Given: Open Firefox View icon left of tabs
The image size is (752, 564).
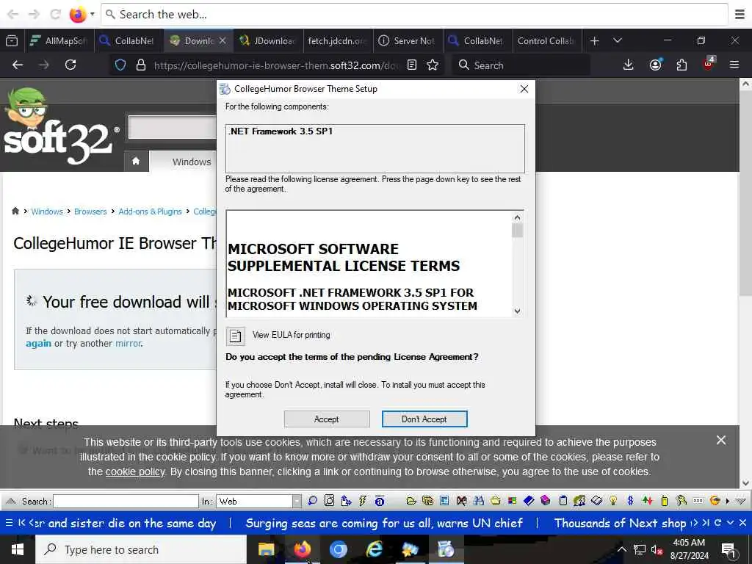Looking at the screenshot, I should pyautogui.click(x=12, y=41).
